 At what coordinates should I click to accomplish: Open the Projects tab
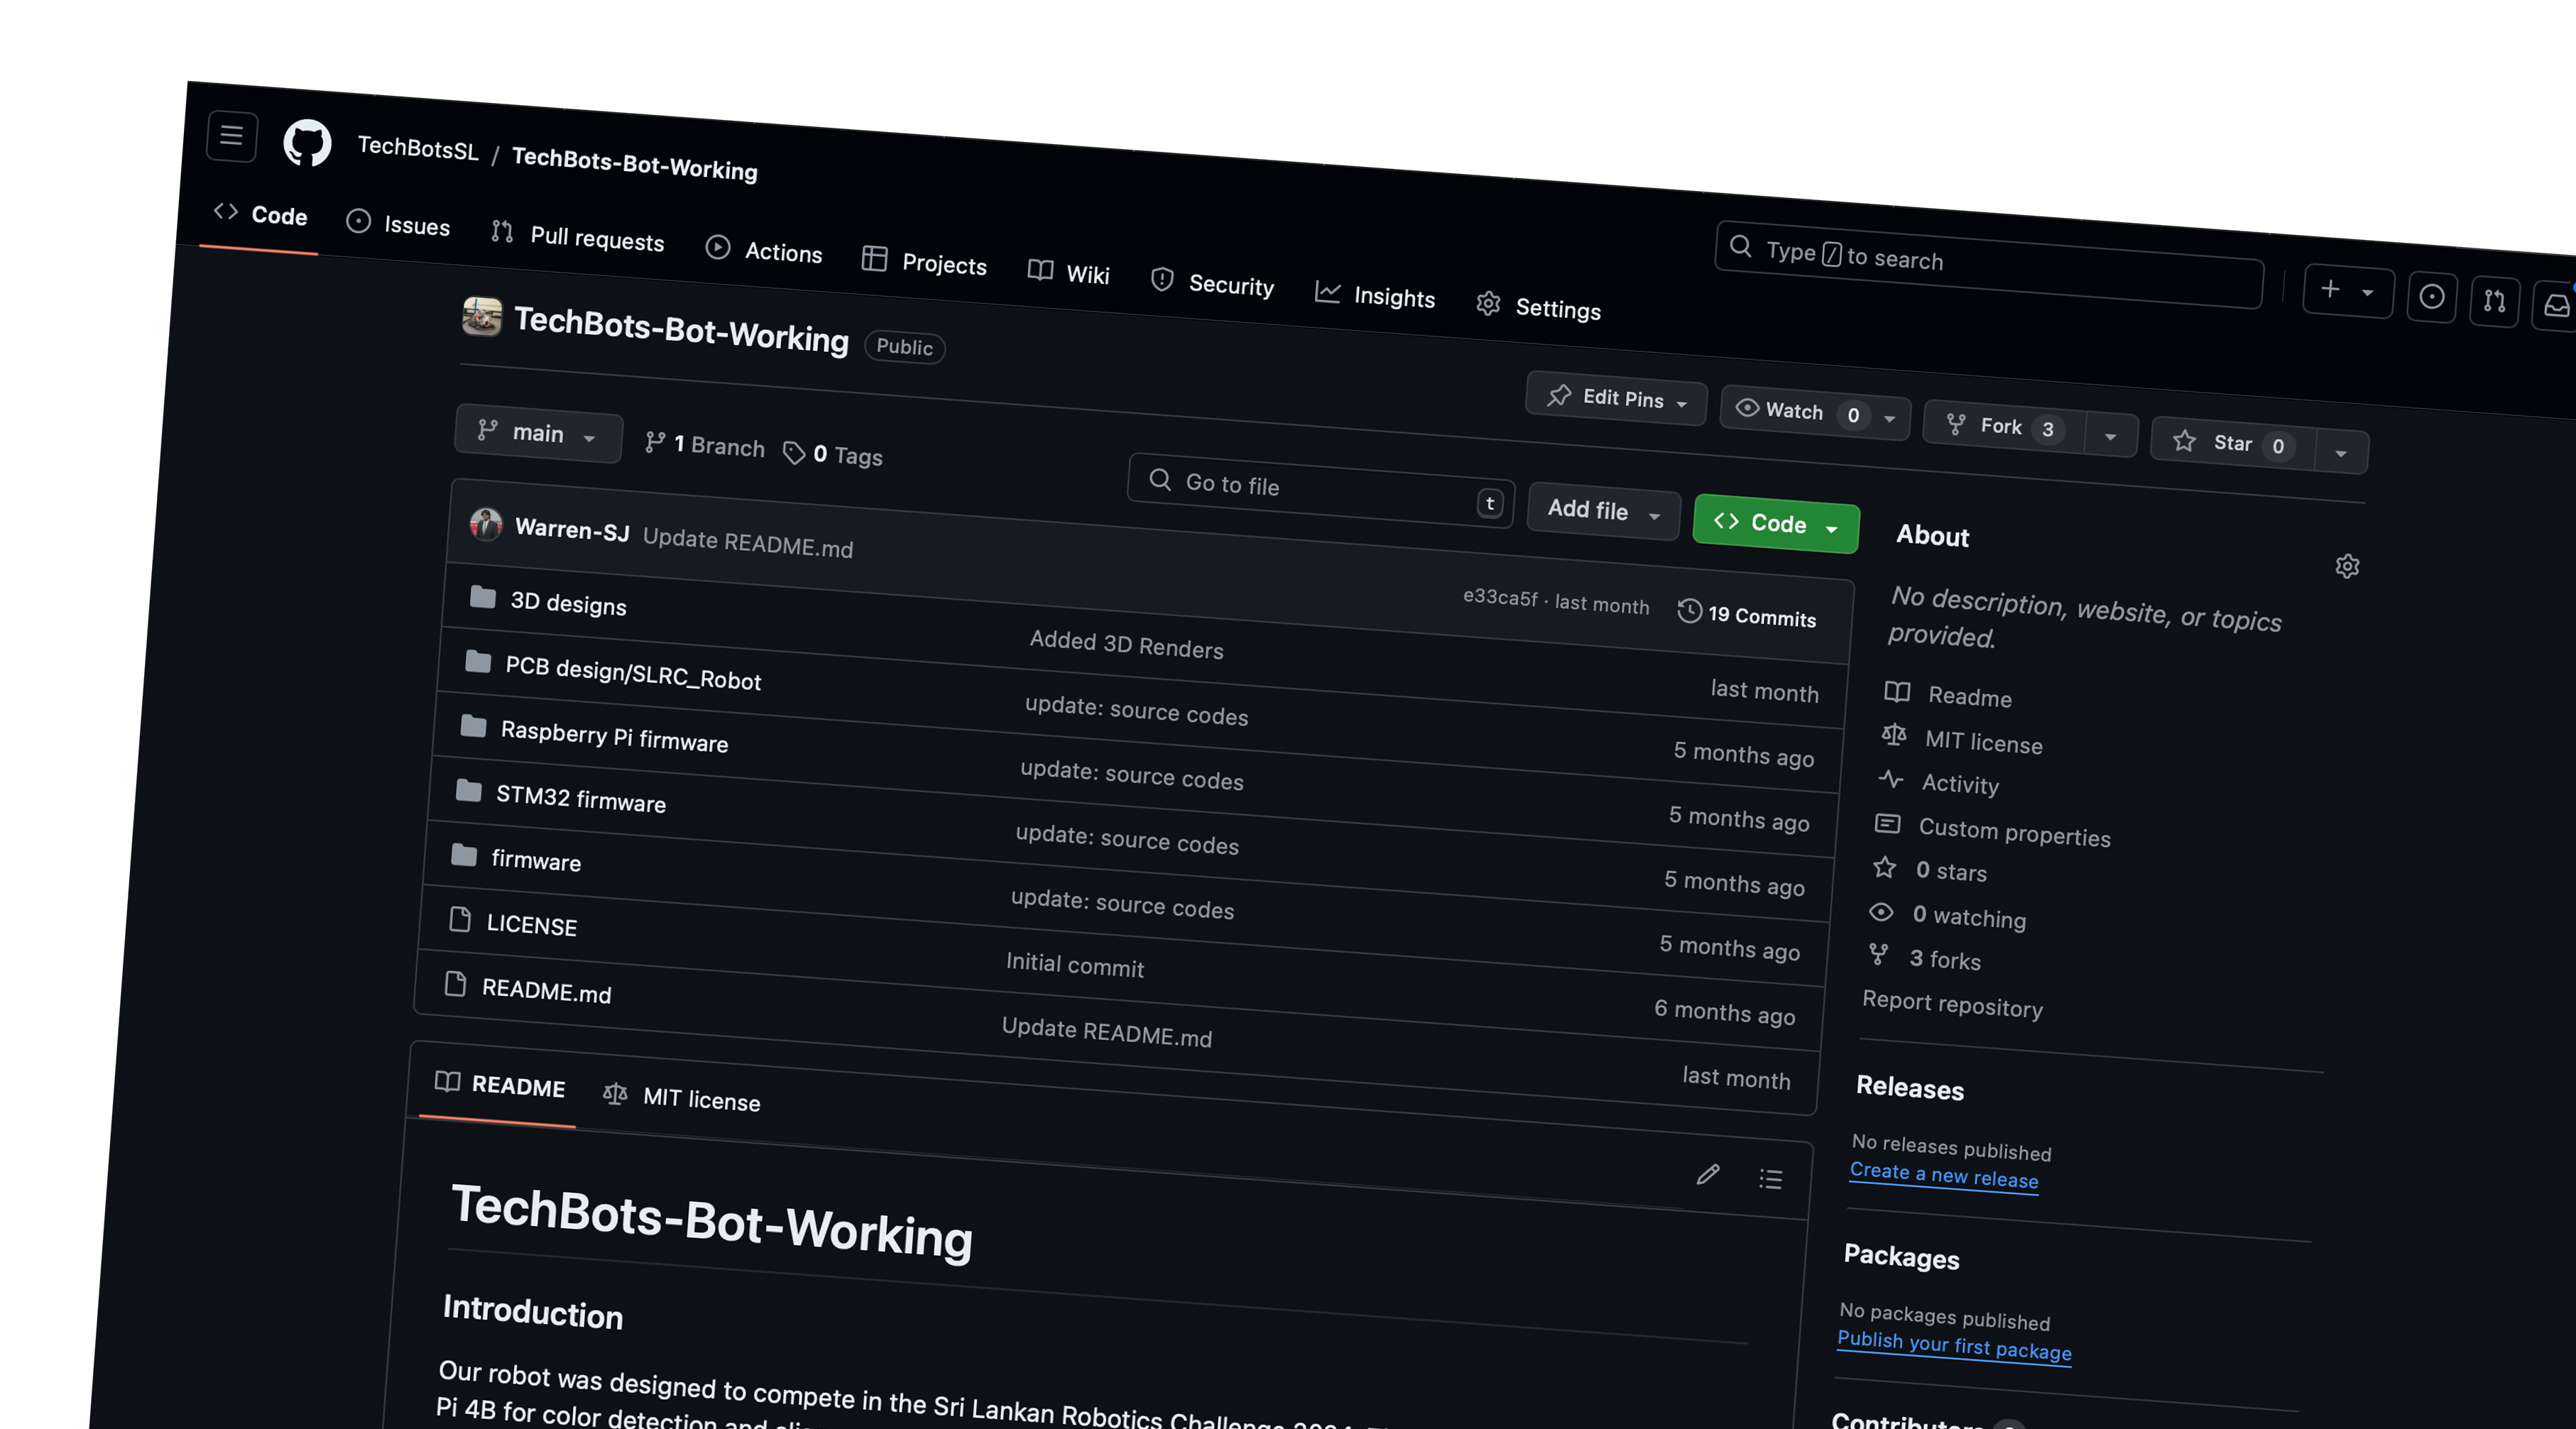coord(924,262)
